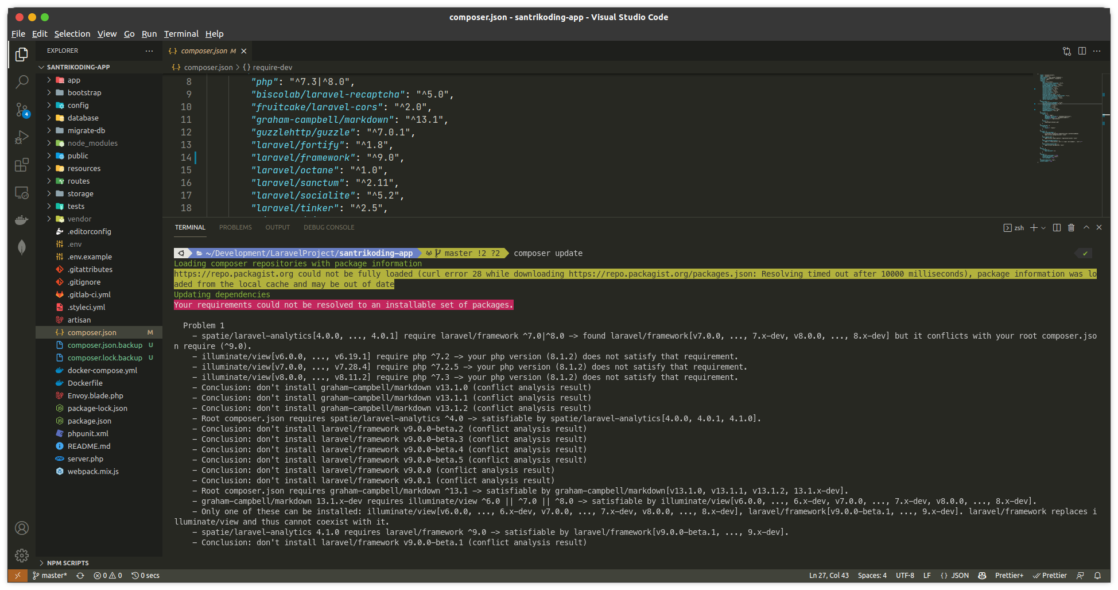Image resolution: width=1118 pixels, height=590 pixels.
Task: Open the Help menu
Action: coord(215,34)
